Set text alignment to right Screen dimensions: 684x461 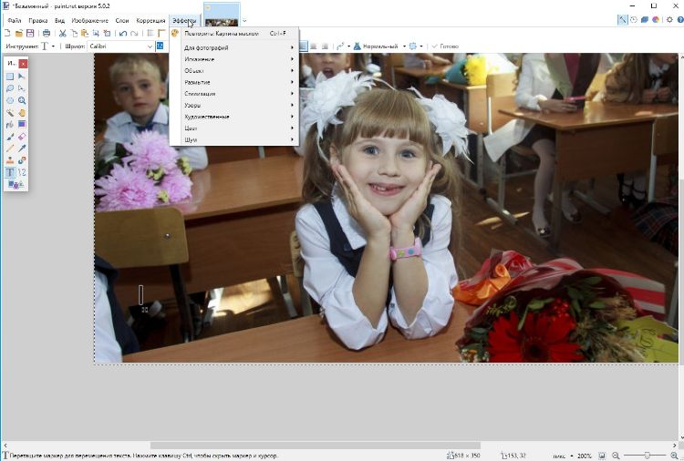pyautogui.click(x=325, y=46)
